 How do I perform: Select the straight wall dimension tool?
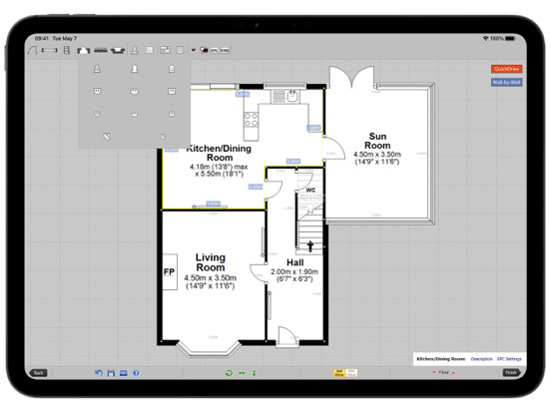[x=49, y=51]
